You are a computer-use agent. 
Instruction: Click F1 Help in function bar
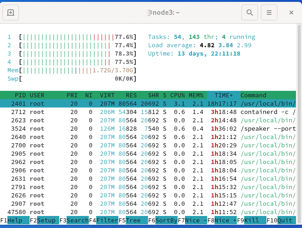15,220
